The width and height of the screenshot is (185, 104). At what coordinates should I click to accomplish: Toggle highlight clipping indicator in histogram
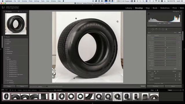click(x=180, y=14)
